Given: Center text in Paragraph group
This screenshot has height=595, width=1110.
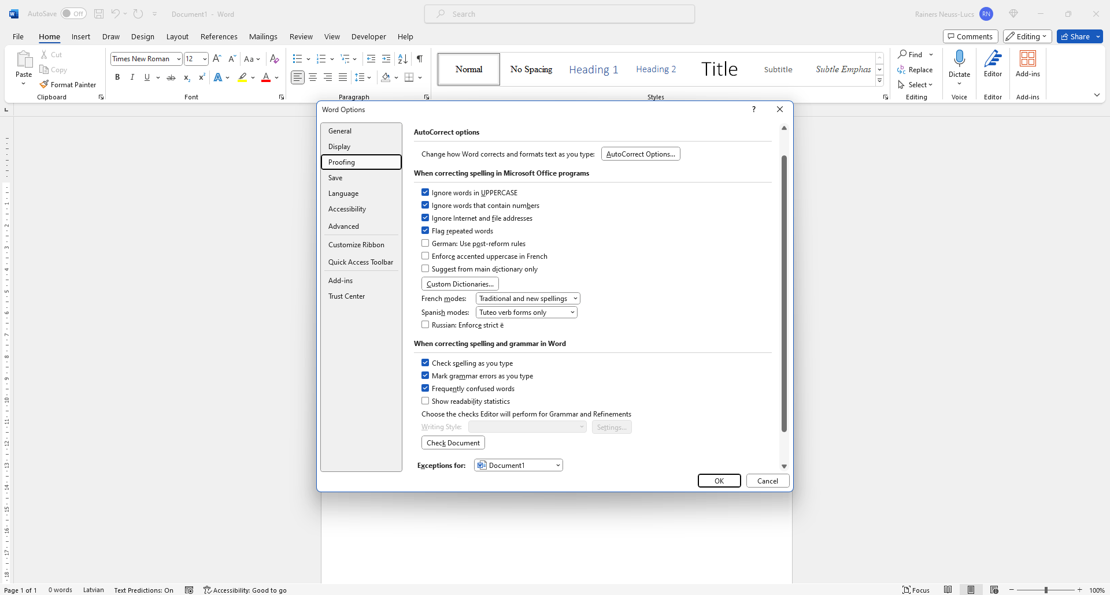Looking at the screenshot, I should [313, 77].
